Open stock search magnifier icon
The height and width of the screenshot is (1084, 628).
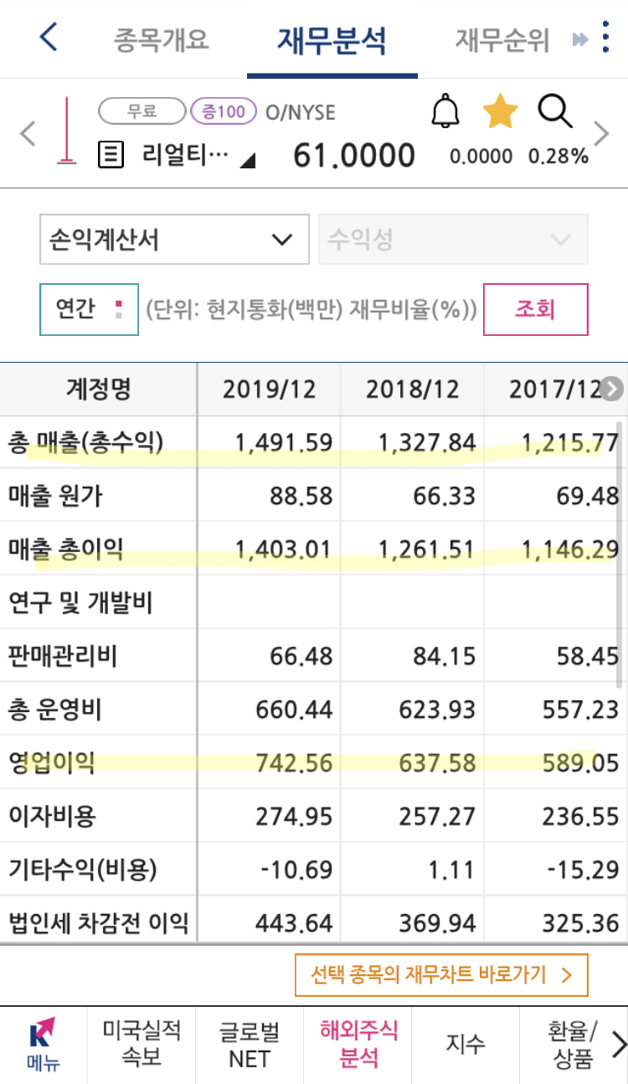click(555, 111)
